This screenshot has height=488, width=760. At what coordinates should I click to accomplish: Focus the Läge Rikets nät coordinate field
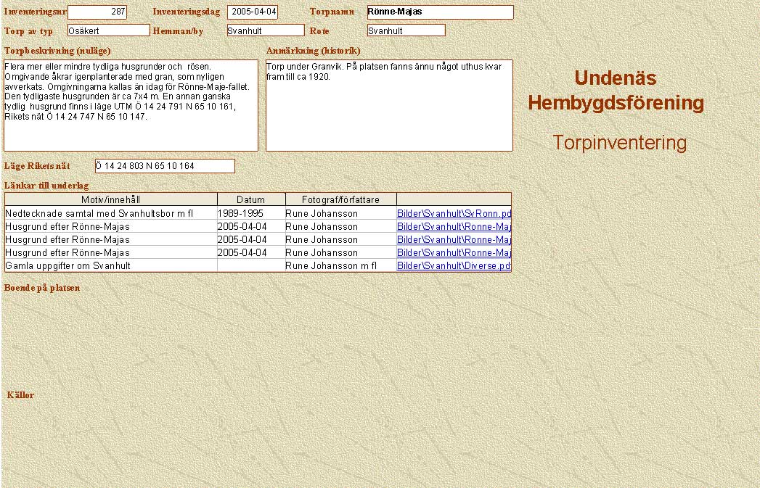click(x=165, y=166)
